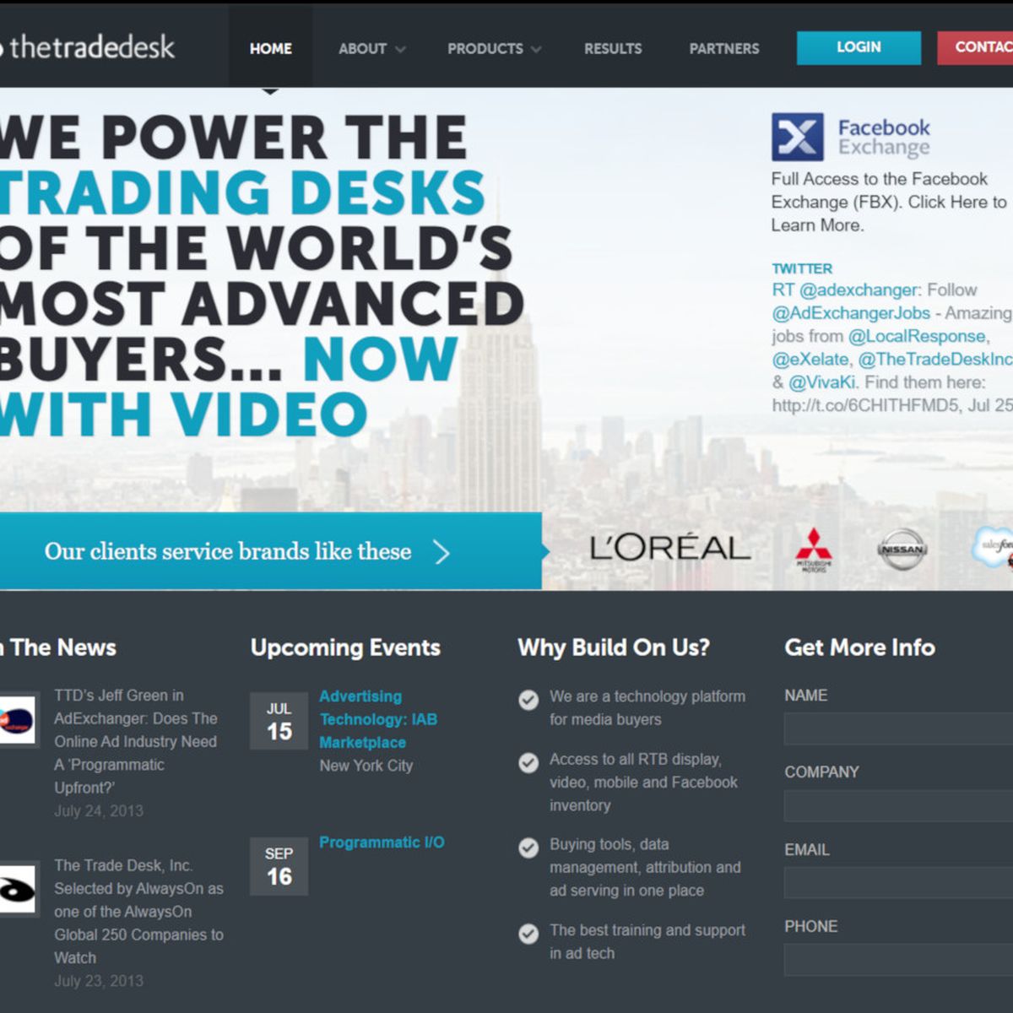Click the Why Build On Us? heading
The image size is (1013, 1013).
(x=614, y=647)
